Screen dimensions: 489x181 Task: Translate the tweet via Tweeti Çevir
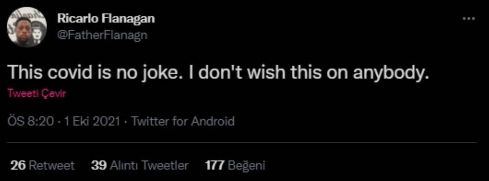tap(36, 94)
